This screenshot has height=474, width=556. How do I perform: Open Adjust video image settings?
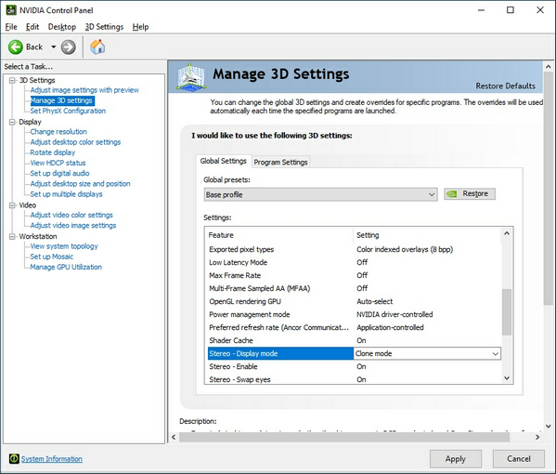(x=73, y=226)
